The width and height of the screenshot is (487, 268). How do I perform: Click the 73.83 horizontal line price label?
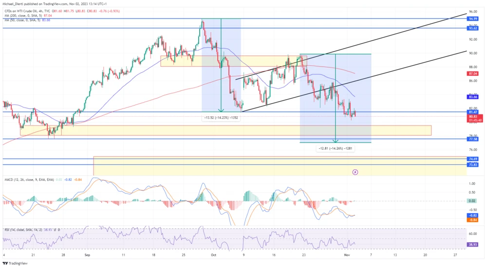point(472,165)
